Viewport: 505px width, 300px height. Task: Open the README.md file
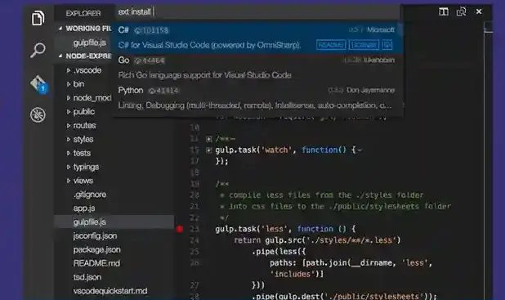point(96,263)
